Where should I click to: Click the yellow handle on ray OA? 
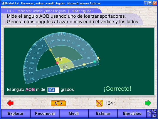point(84,64)
